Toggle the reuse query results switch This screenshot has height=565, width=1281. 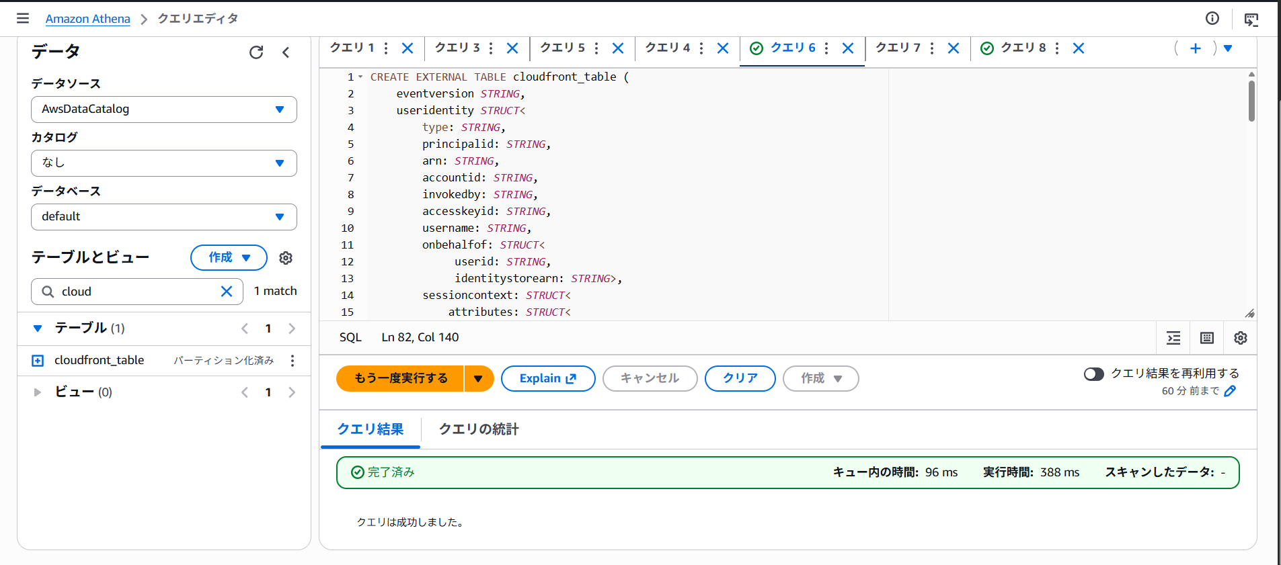(x=1094, y=374)
